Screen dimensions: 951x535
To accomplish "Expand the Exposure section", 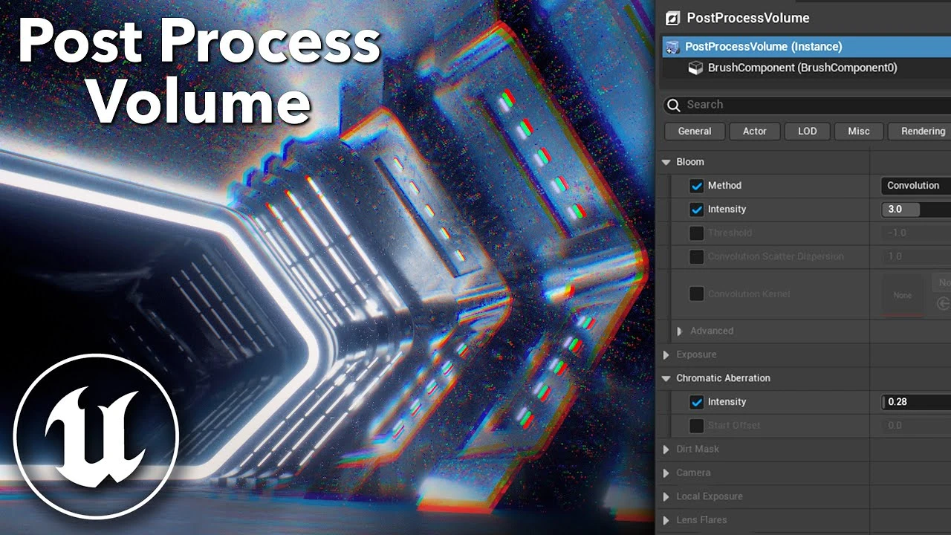I will click(x=666, y=355).
